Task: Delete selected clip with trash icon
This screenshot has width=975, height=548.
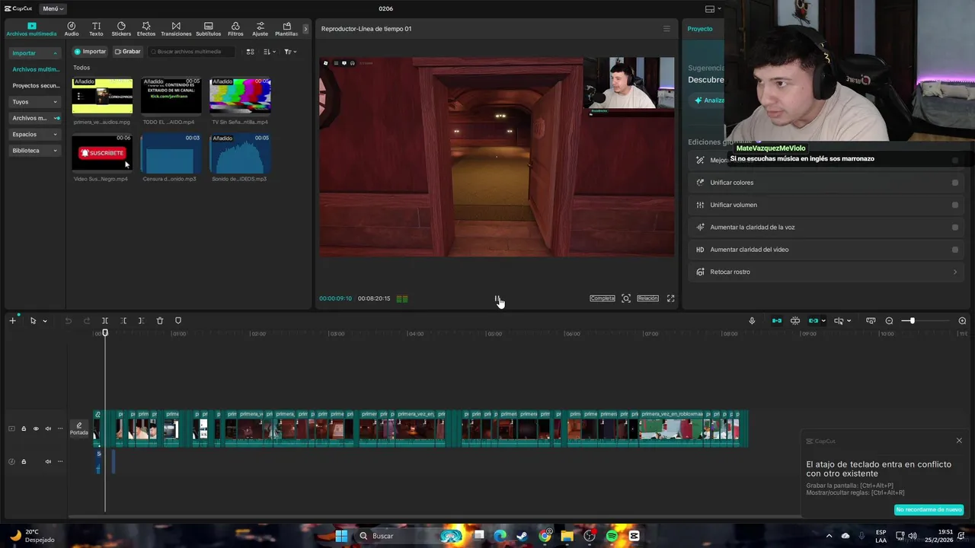Action: (160, 320)
